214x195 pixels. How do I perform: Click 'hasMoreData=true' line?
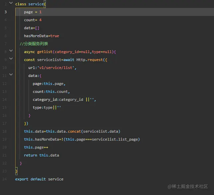[41, 36]
